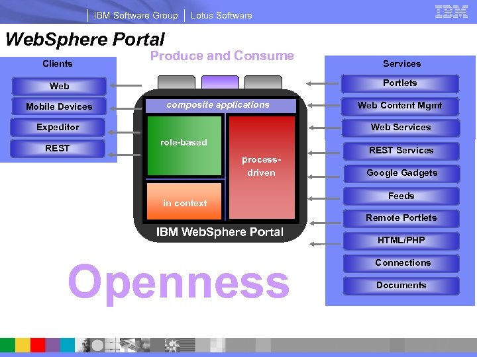Open the Web Content Mgmt service
Image resolution: width=477 pixels, height=357 pixels.
[400, 106]
